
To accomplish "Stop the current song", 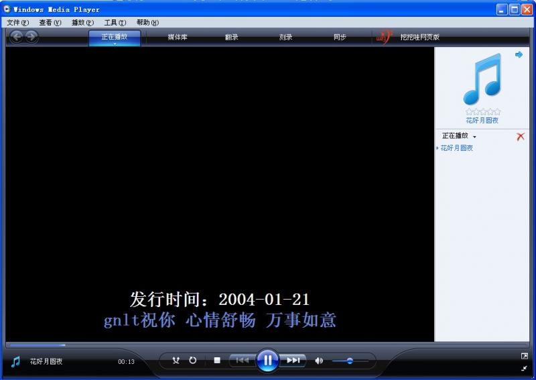I will click(x=217, y=361).
